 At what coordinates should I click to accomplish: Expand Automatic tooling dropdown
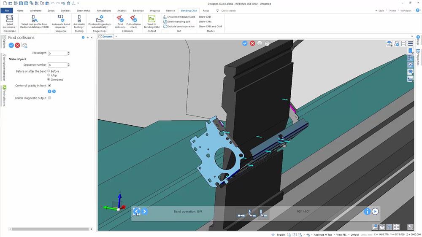[79, 27]
